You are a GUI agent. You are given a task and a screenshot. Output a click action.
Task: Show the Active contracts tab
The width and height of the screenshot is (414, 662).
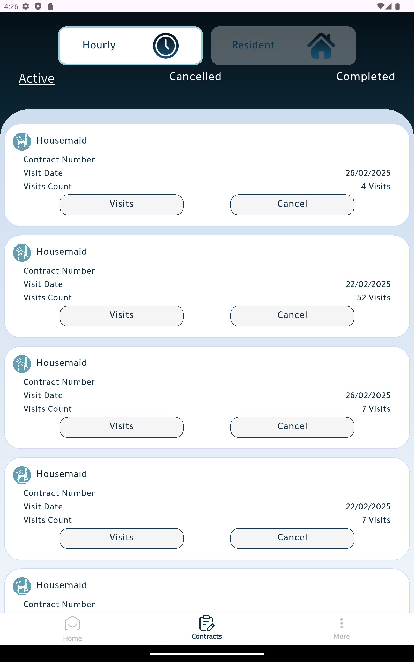point(37,79)
